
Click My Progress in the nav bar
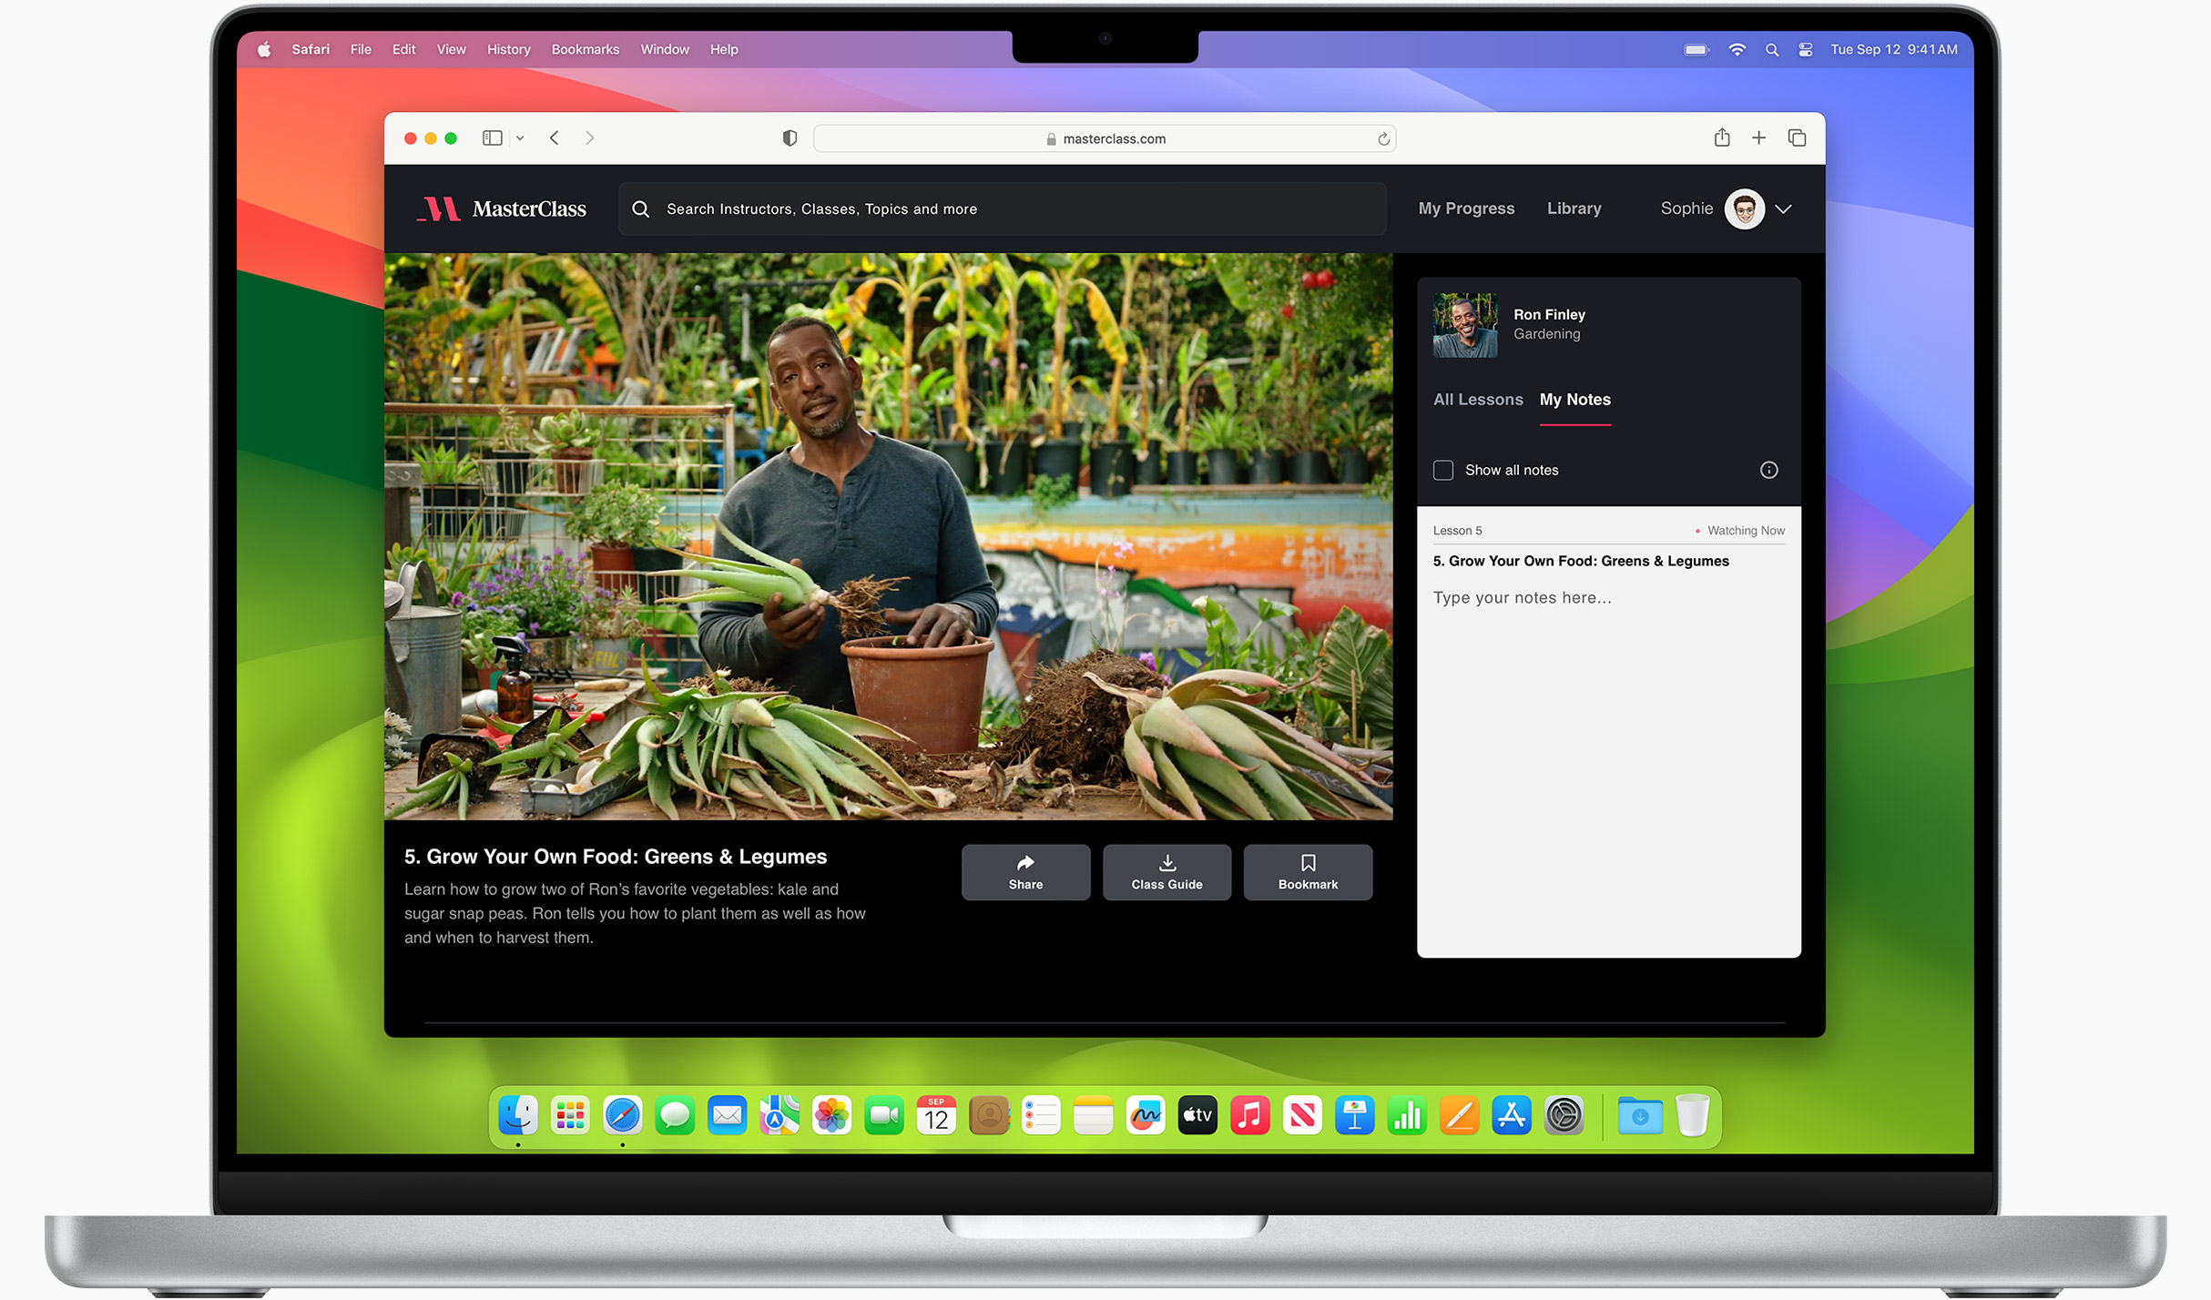[x=1465, y=208]
